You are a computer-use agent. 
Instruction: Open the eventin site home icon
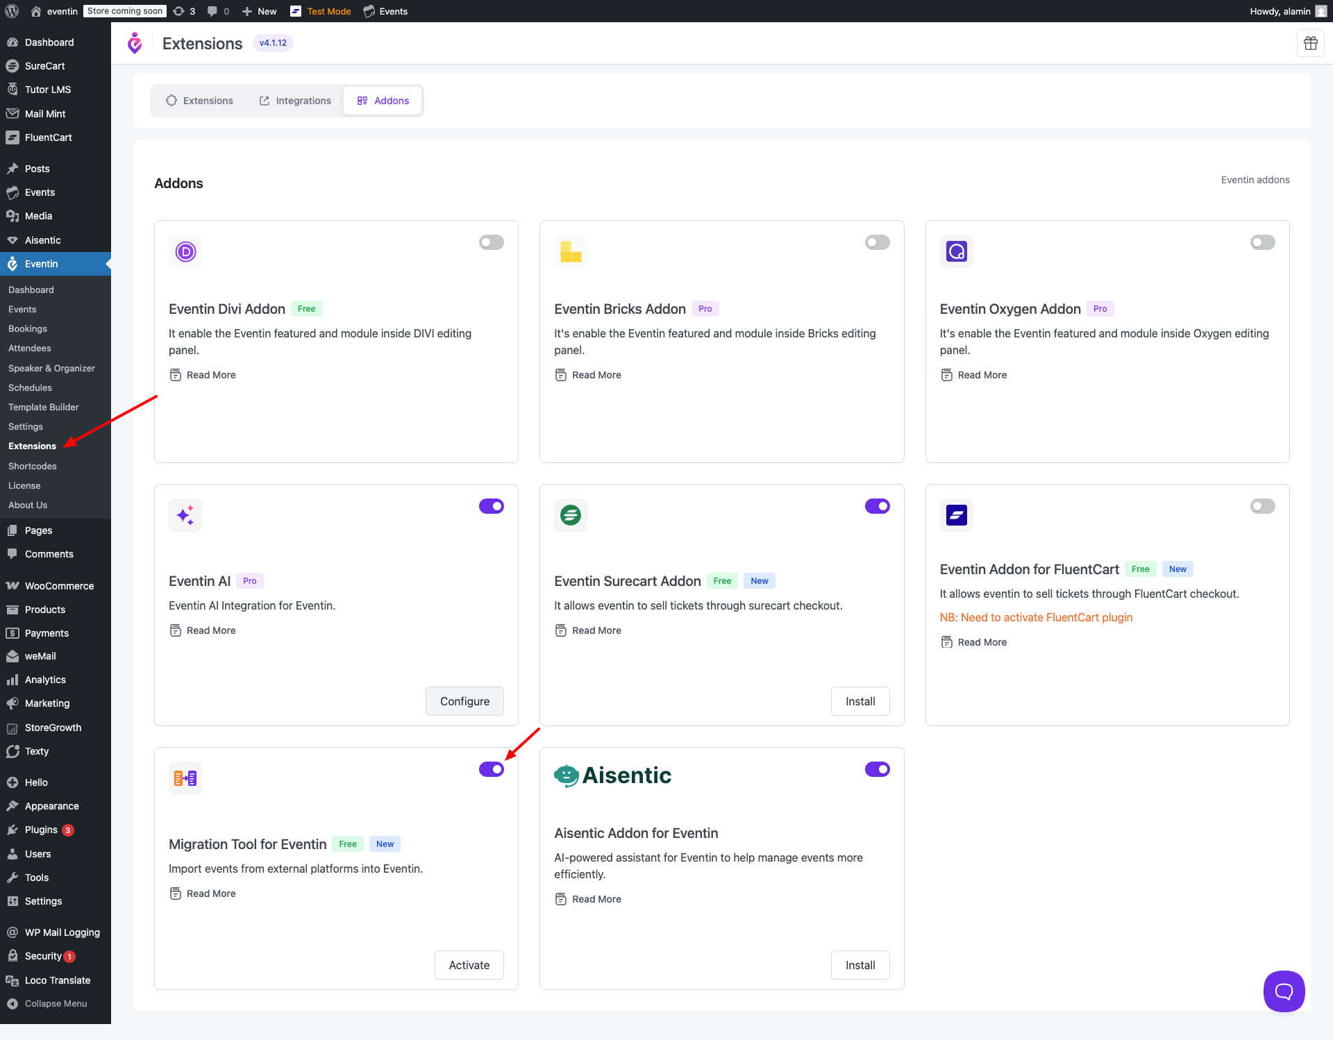click(x=36, y=11)
